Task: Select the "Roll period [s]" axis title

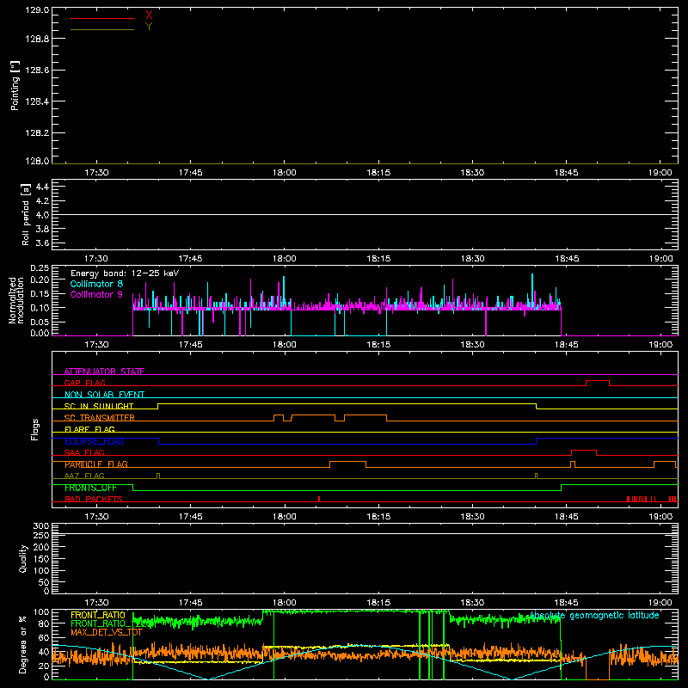Action: tap(26, 214)
